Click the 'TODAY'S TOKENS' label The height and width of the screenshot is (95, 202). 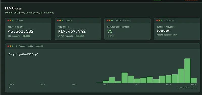coord(16,27)
